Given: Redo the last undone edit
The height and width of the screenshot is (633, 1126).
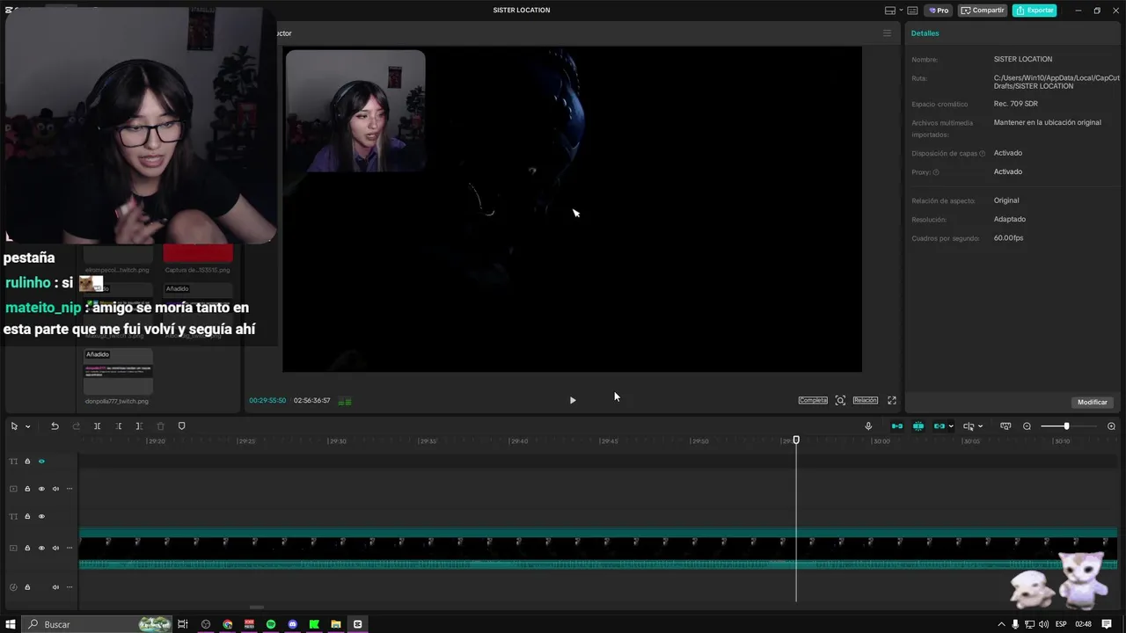Looking at the screenshot, I should [x=76, y=426].
